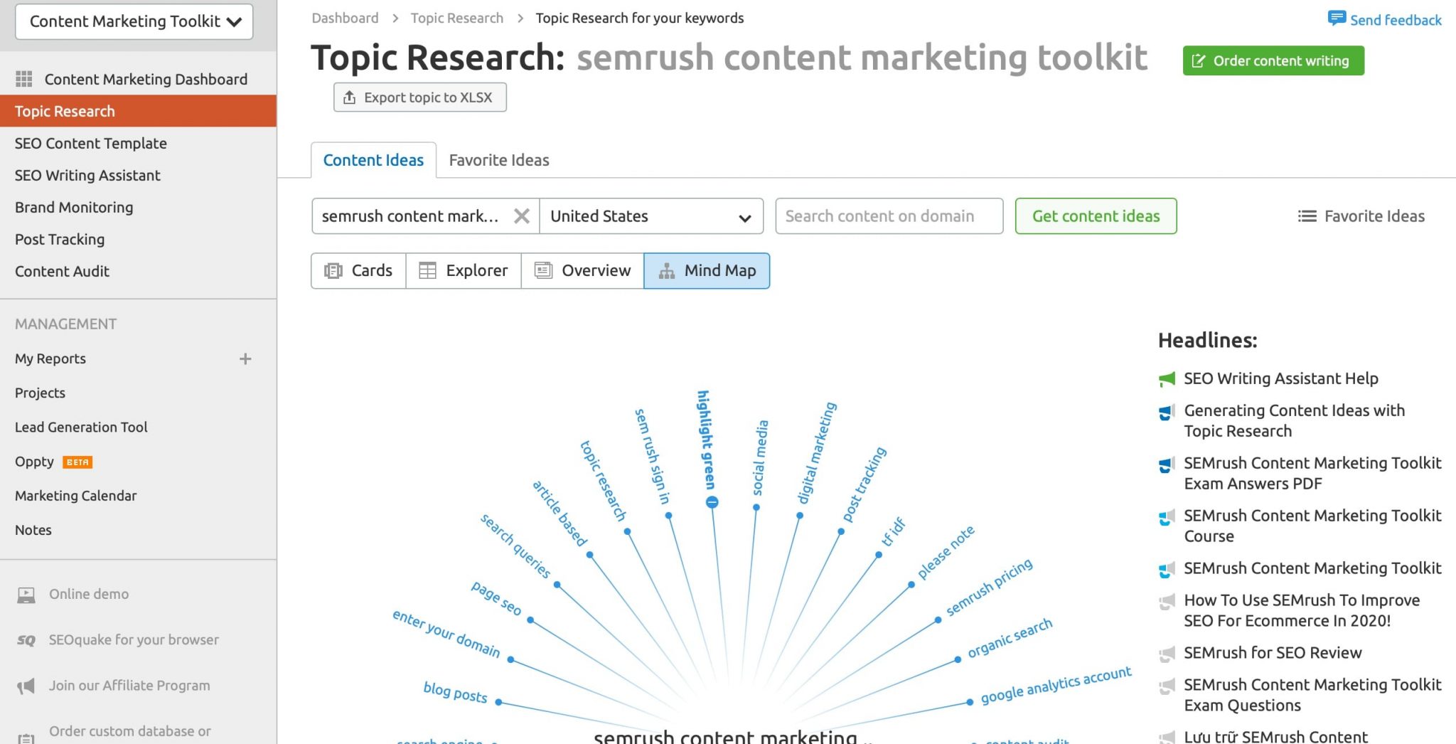Add a new report with the plus icon
This screenshot has width=1456, height=744.
(x=245, y=358)
